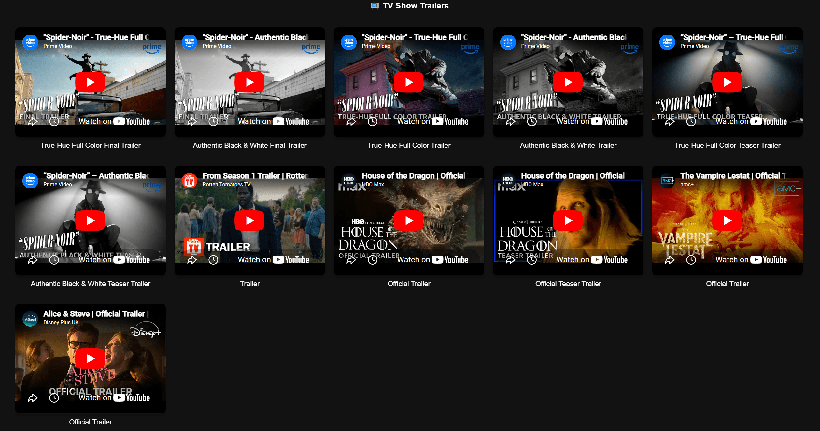Watch on YouTube link for From Season 1 Trailer
820x431 pixels.
(274, 260)
